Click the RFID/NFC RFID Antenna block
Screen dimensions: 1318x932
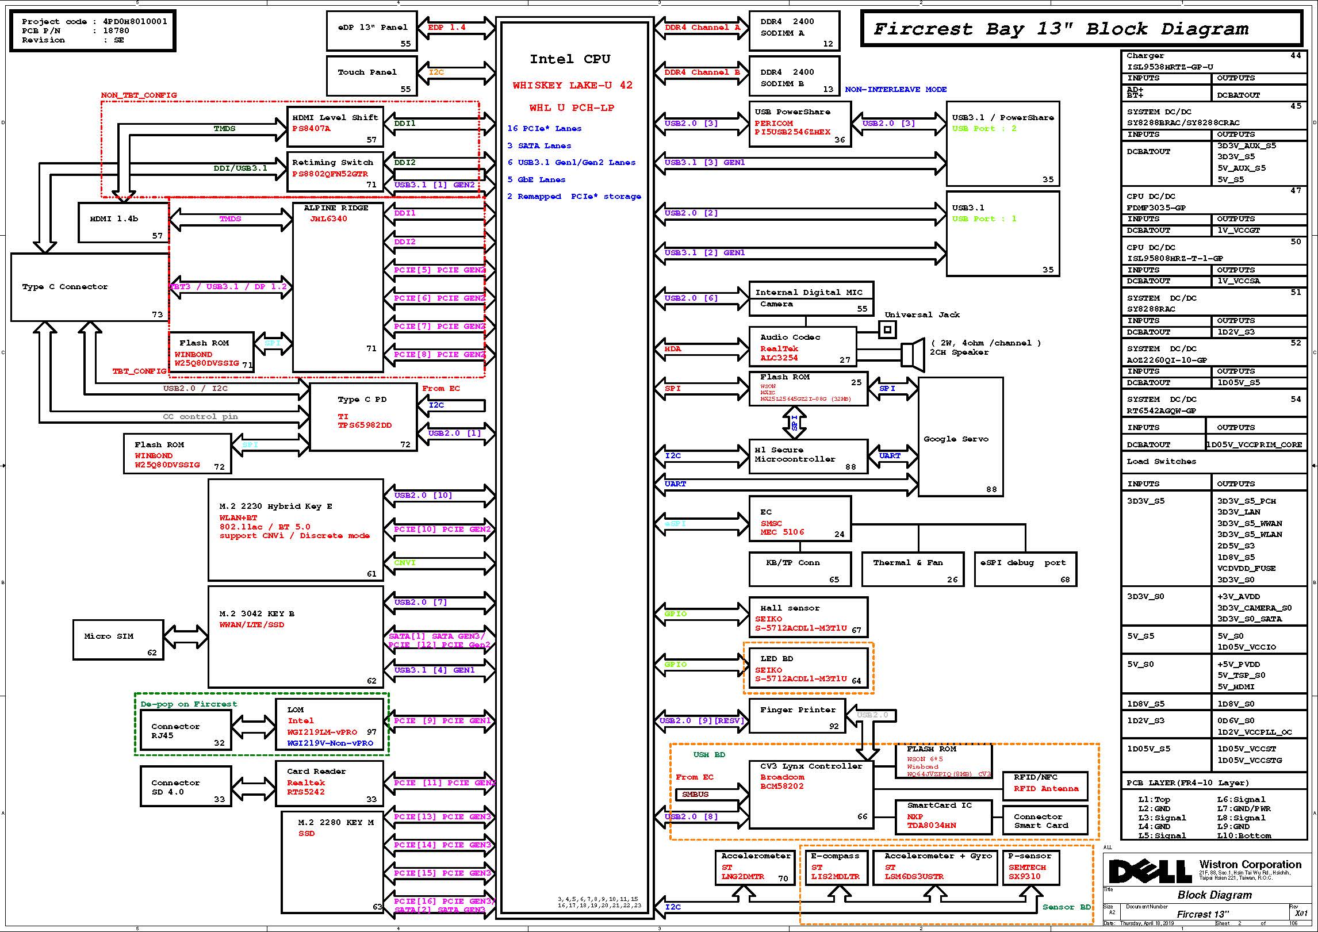pyautogui.click(x=1045, y=785)
